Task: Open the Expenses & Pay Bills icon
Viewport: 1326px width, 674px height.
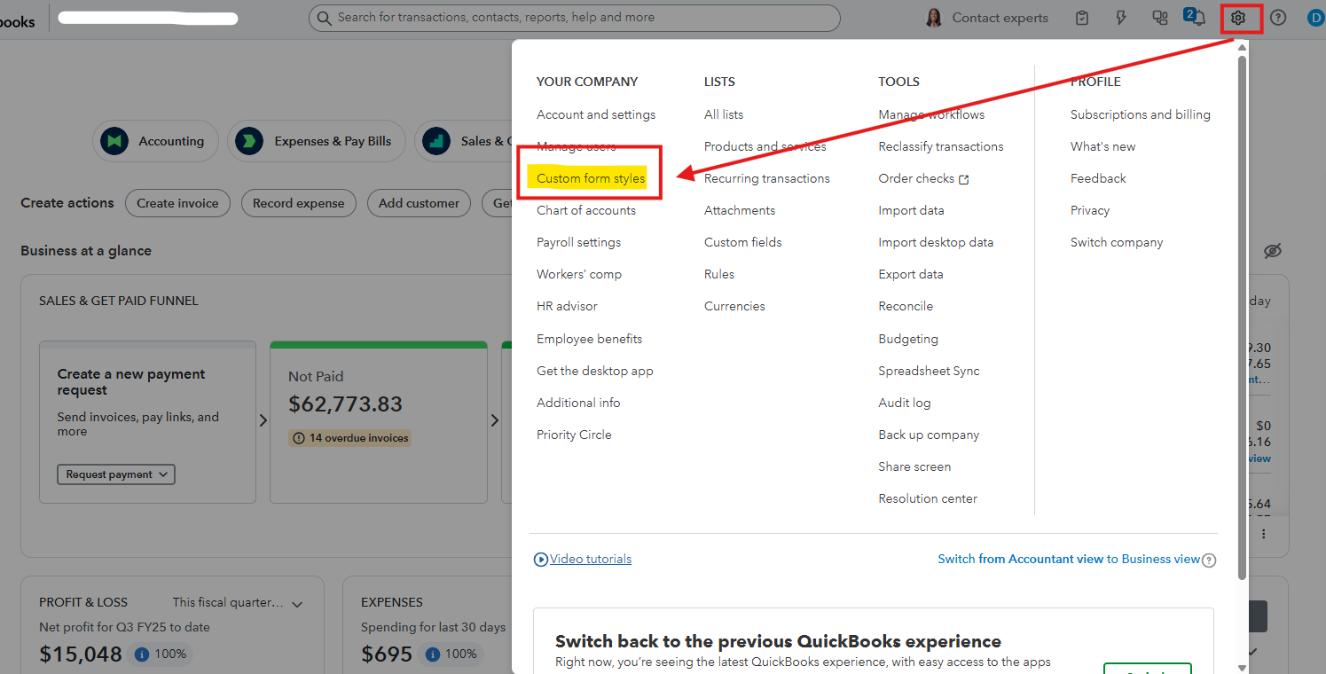Action: (x=249, y=141)
